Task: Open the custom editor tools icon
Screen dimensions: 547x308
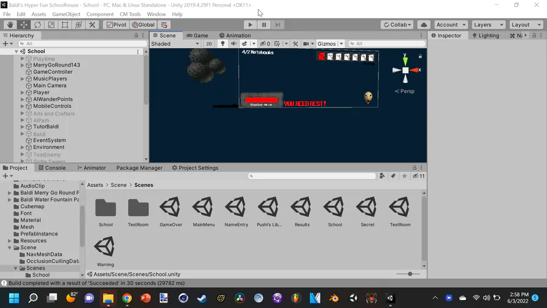Action: tap(92, 25)
